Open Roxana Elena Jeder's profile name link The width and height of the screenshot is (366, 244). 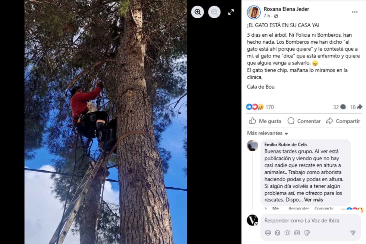[x=286, y=9]
